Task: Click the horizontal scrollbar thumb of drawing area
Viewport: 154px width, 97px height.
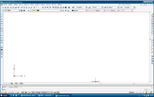Action: coord(134,83)
